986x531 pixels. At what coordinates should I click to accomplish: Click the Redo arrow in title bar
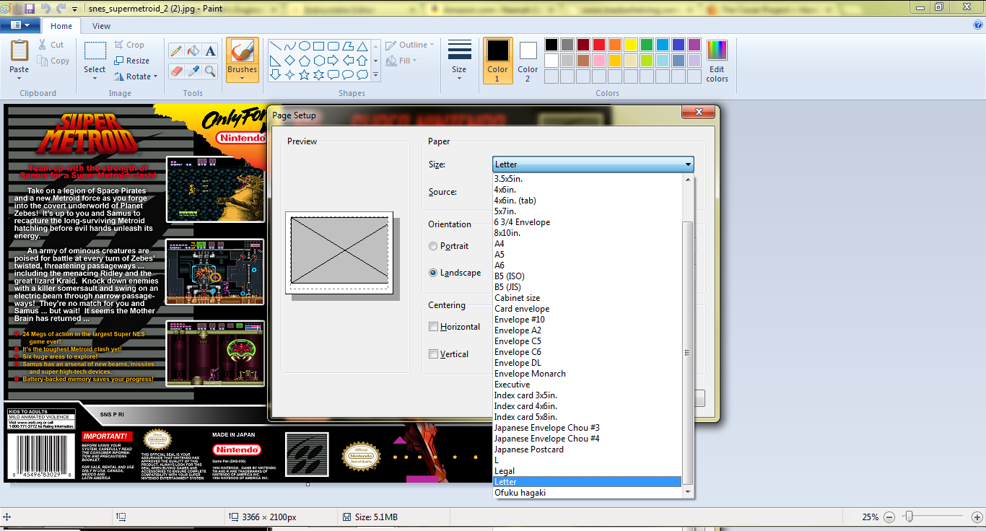click(x=61, y=9)
